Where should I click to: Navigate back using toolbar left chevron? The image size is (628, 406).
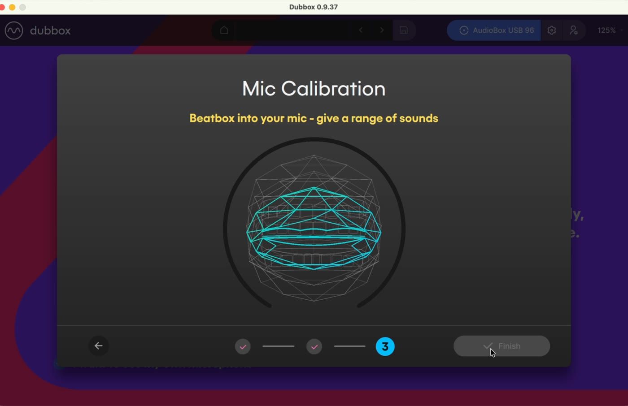(361, 30)
